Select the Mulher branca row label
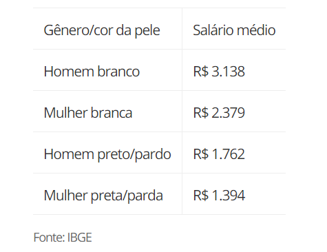Screen dimensions: 327x252 (88, 113)
